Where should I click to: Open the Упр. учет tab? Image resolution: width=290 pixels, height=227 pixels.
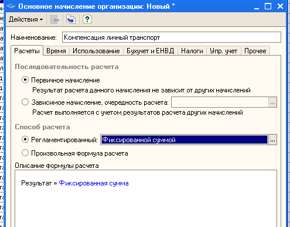(x=224, y=51)
